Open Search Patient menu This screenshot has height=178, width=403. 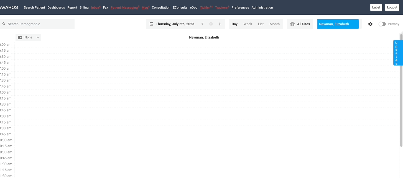(34, 7)
